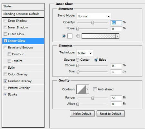Select the Outer Glow style row
Viewport: 145px width, 129px height.
(x=23, y=34)
